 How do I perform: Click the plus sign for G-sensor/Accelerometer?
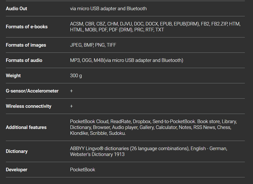[71, 91]
